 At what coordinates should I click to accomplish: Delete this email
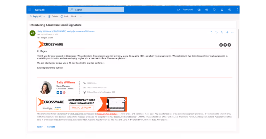pyautogui.click(x=53, y=17)
